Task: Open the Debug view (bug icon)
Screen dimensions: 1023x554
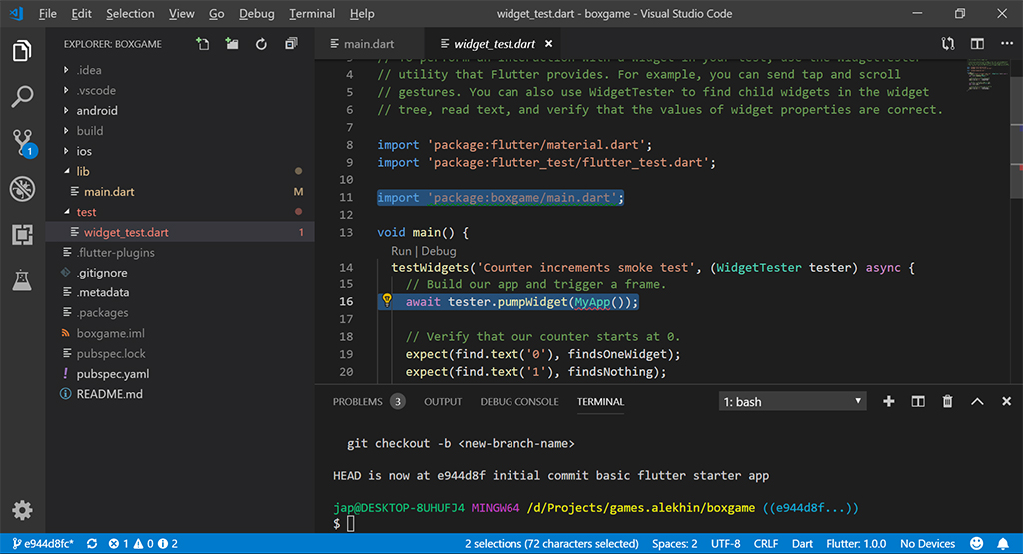Action: [x=22, y=189]
